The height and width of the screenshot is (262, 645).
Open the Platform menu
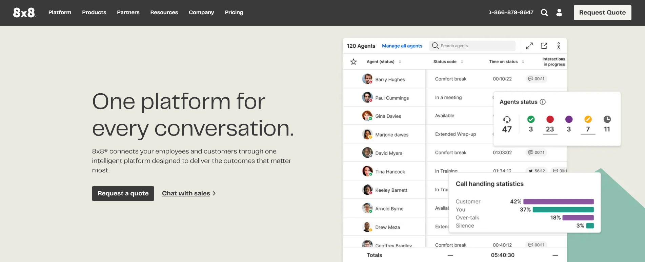pyautogui.click(x=60, y=13)
